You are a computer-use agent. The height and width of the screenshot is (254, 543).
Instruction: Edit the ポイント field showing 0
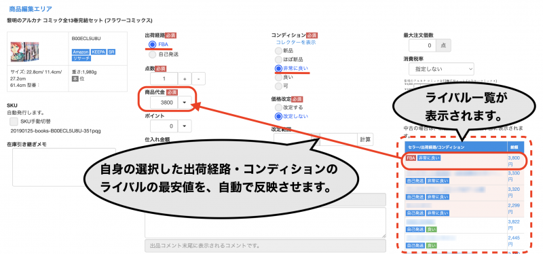click(164, 126)
